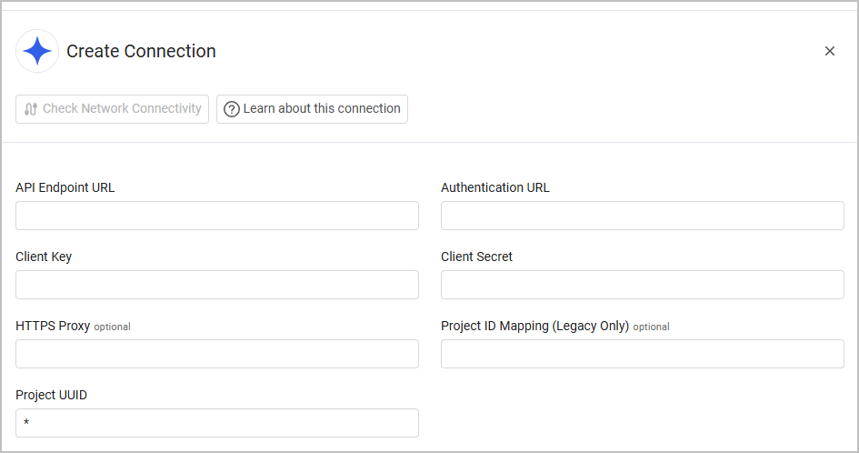Click the Project UUID label text
The image size is (859, 453).
[x=52, y=395]
